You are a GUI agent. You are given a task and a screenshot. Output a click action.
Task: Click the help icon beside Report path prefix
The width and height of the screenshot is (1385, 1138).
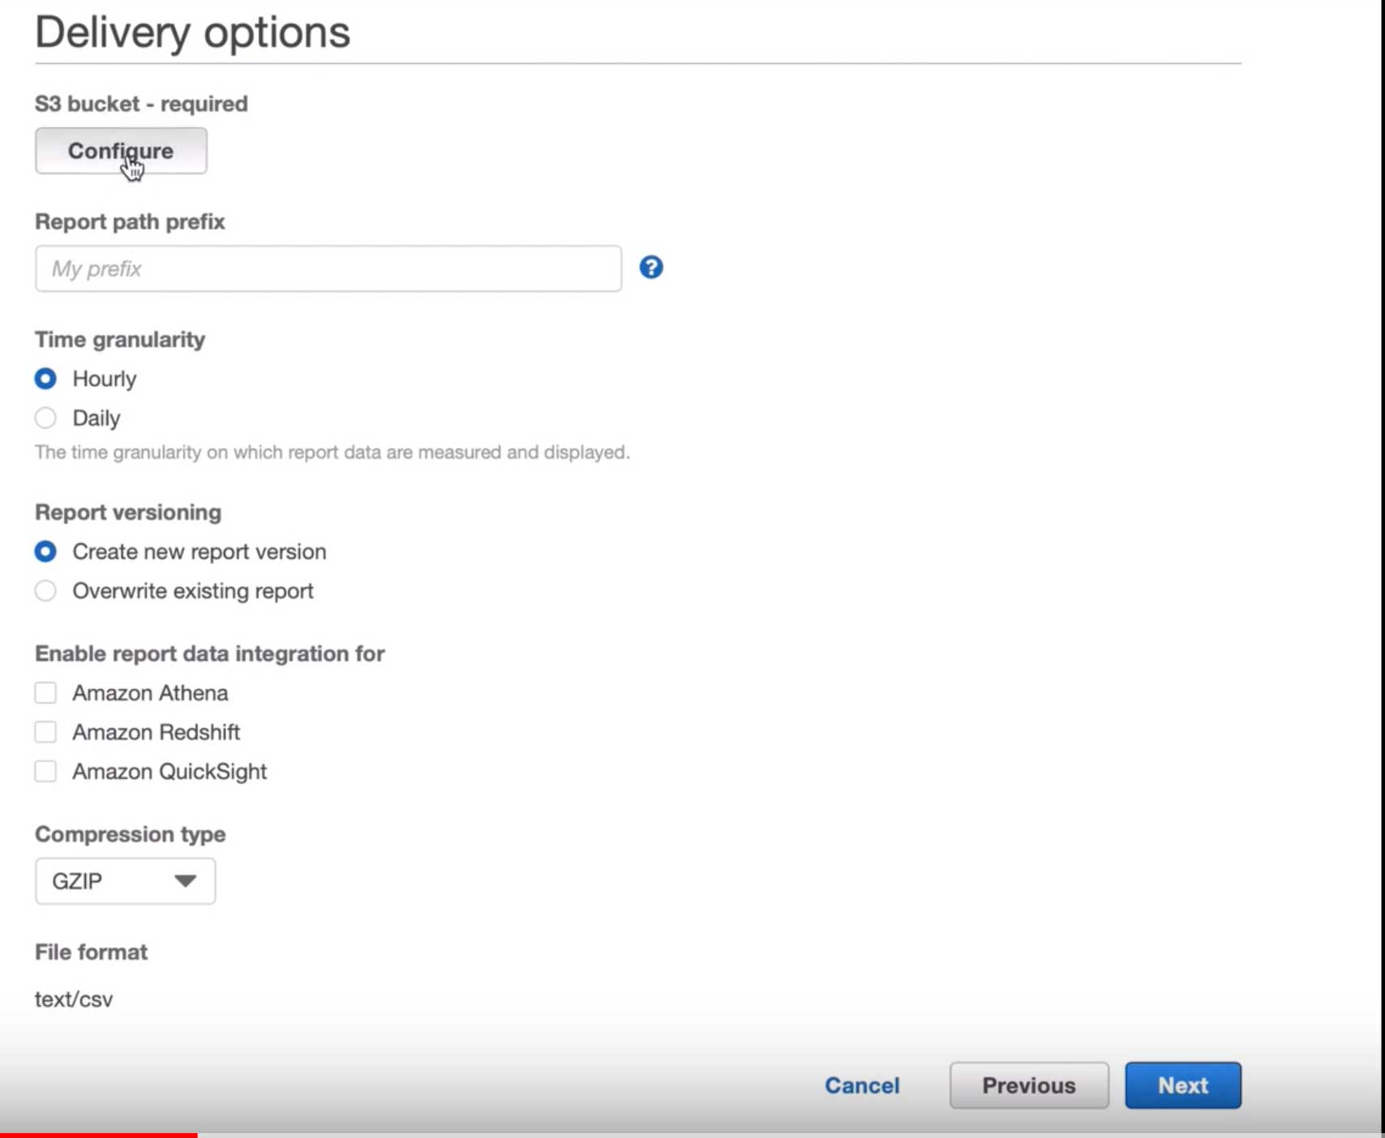click(650, 267)
